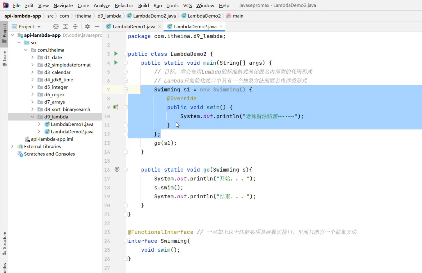Click Expand All icon in Project panel
Viewport: 422px width, 273px height.
coord(66,27)
